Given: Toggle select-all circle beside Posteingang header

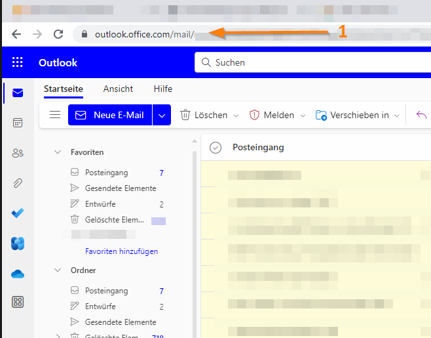Looking at the screenshot, I should click(x=216, y=148).
